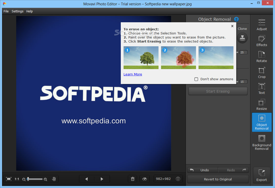Select the Crop tool
Viewport: 275px width, 188px height.
(262, 73)
